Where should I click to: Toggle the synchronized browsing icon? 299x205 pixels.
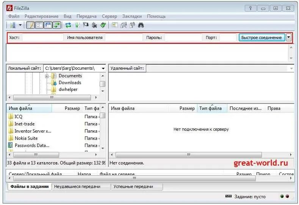(132, 25)
